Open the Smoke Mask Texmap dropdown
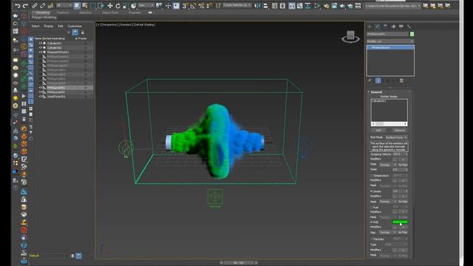473x266 pixels. pos(387,202)
